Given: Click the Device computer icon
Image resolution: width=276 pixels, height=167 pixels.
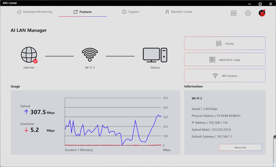Looking at the screenshot, I should pos(155,55).
